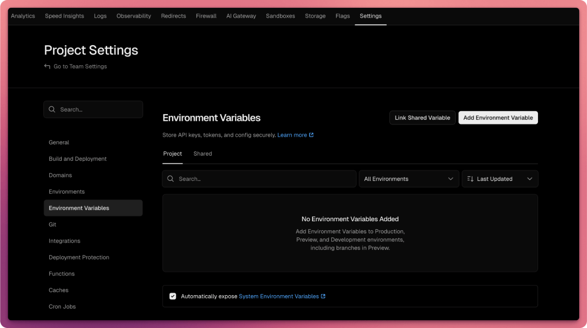Open Cron Jobs settings section

(62, 307)
